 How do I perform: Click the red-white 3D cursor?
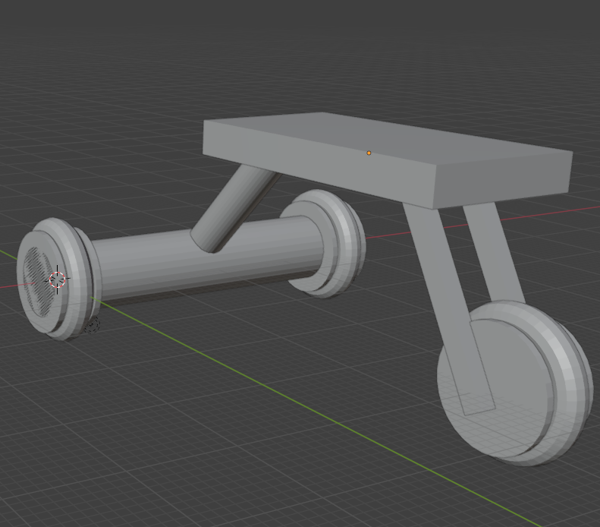58,280
